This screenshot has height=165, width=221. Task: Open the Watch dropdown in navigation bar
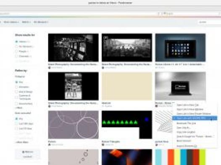click(x=26, y=22)
